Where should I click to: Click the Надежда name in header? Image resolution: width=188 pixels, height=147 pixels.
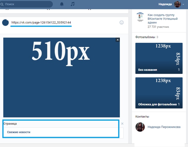[x=165, y=4]
